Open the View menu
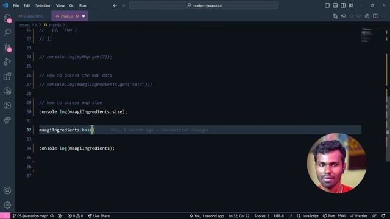The width and height of the screenshot is (390, 219). [x=60, y=5]
